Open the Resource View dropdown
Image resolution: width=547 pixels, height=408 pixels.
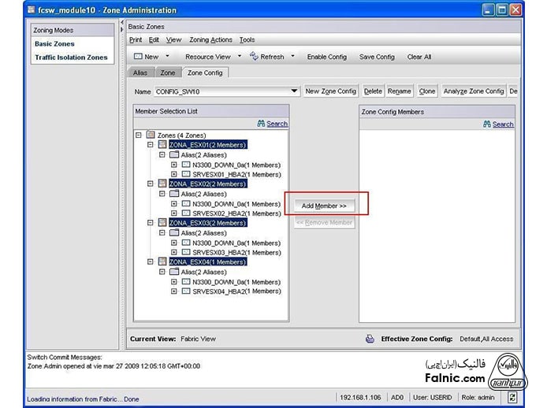239,57
